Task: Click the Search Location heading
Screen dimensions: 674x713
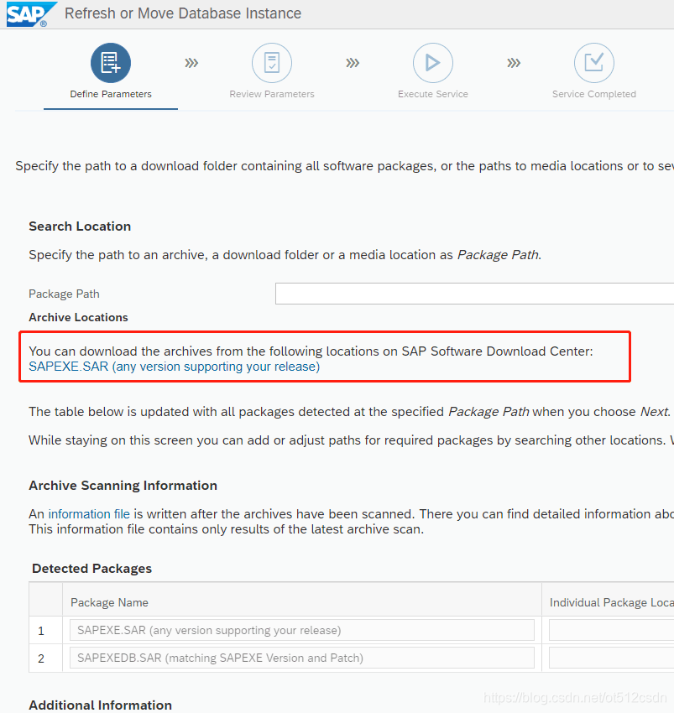Action: [80, 226]
